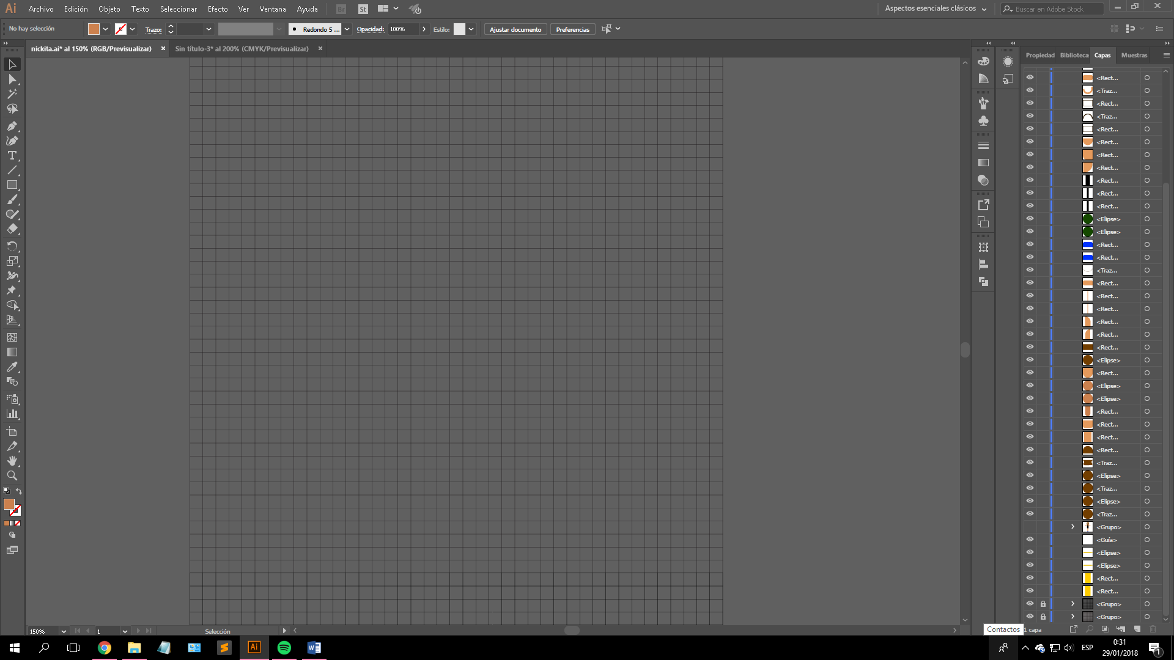Toggle visibility of first green <Elipse> item
Screen dimensions: 1174x660
(1030, 219)
